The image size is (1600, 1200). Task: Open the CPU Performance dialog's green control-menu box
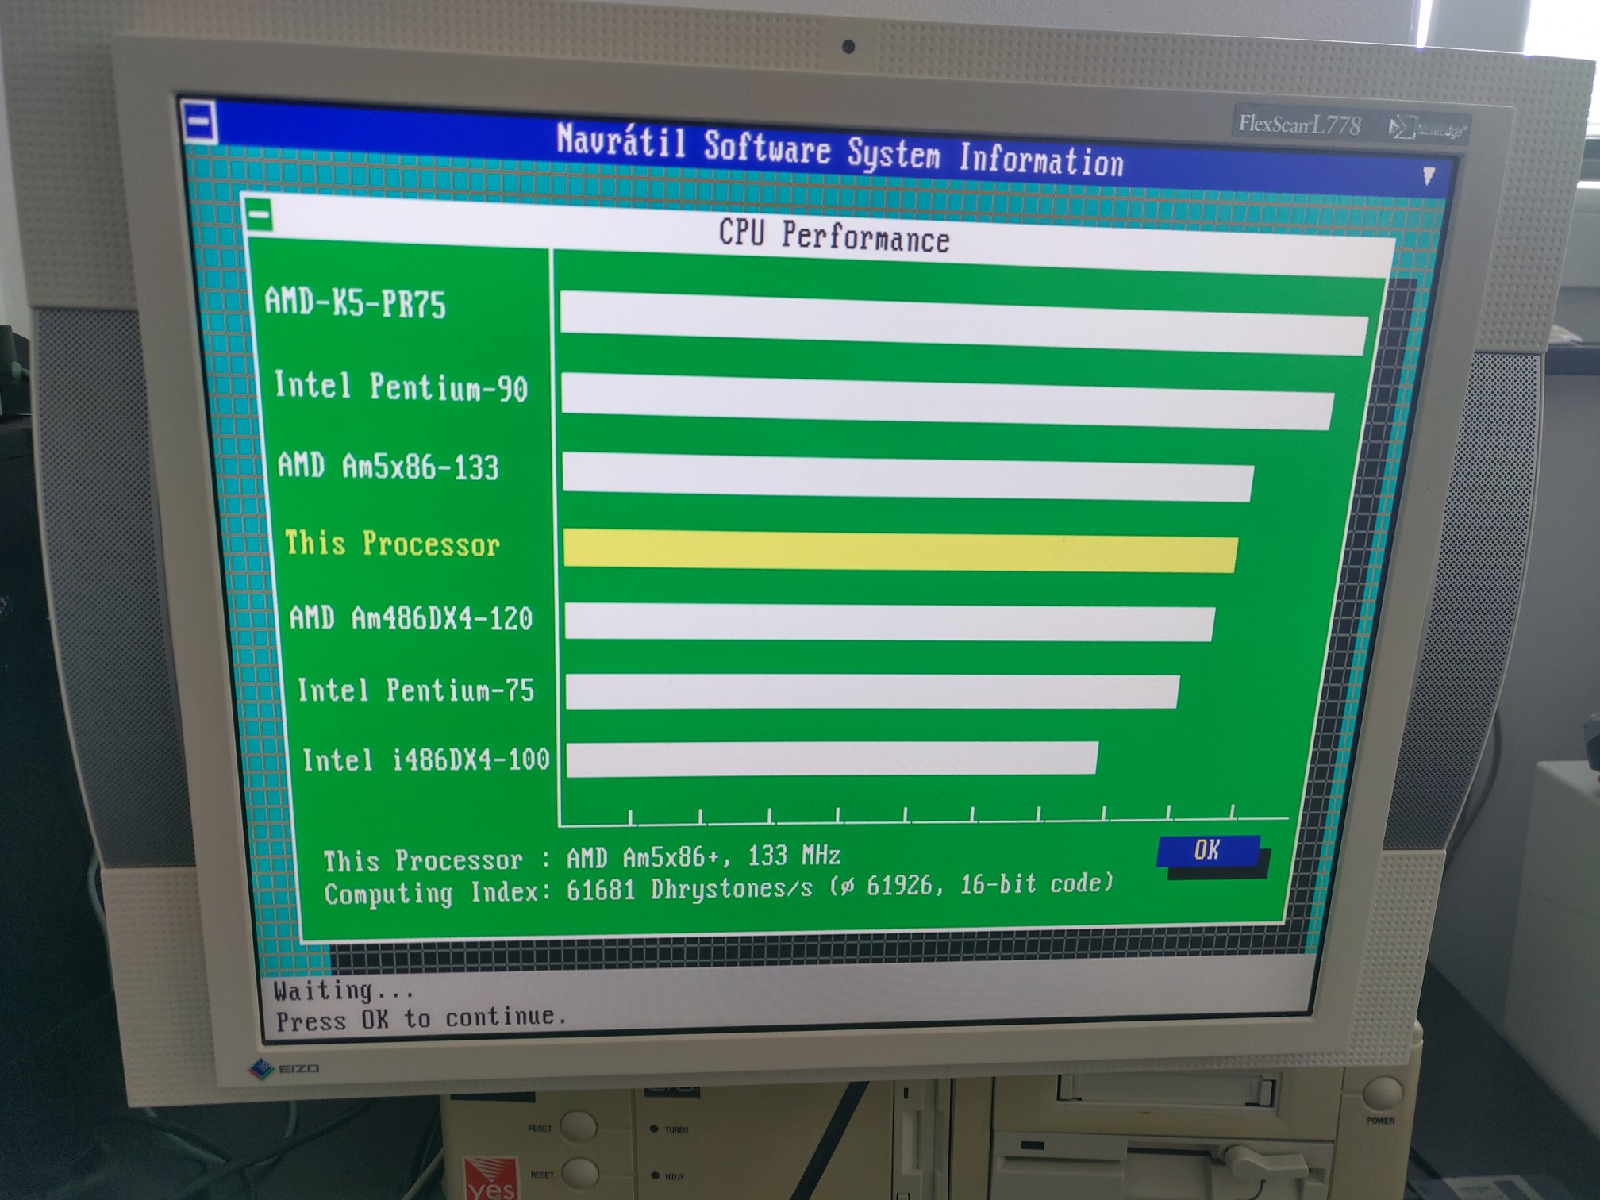[260, 214]
